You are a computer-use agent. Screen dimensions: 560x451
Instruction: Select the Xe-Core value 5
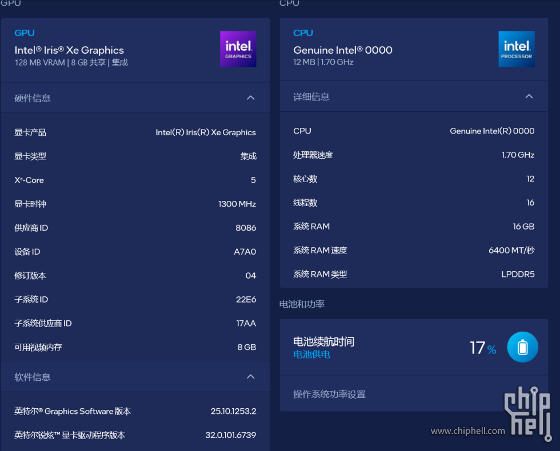point(253,180)
